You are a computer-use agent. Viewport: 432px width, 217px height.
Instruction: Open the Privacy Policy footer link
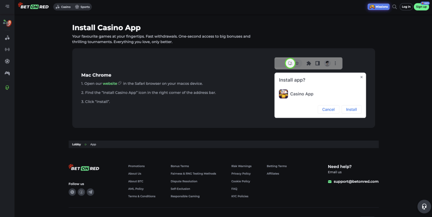click(241, 174)
